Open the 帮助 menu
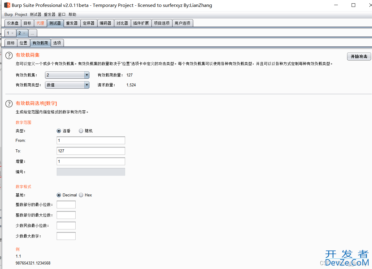The image size is (372, 269). coord(72,14)
